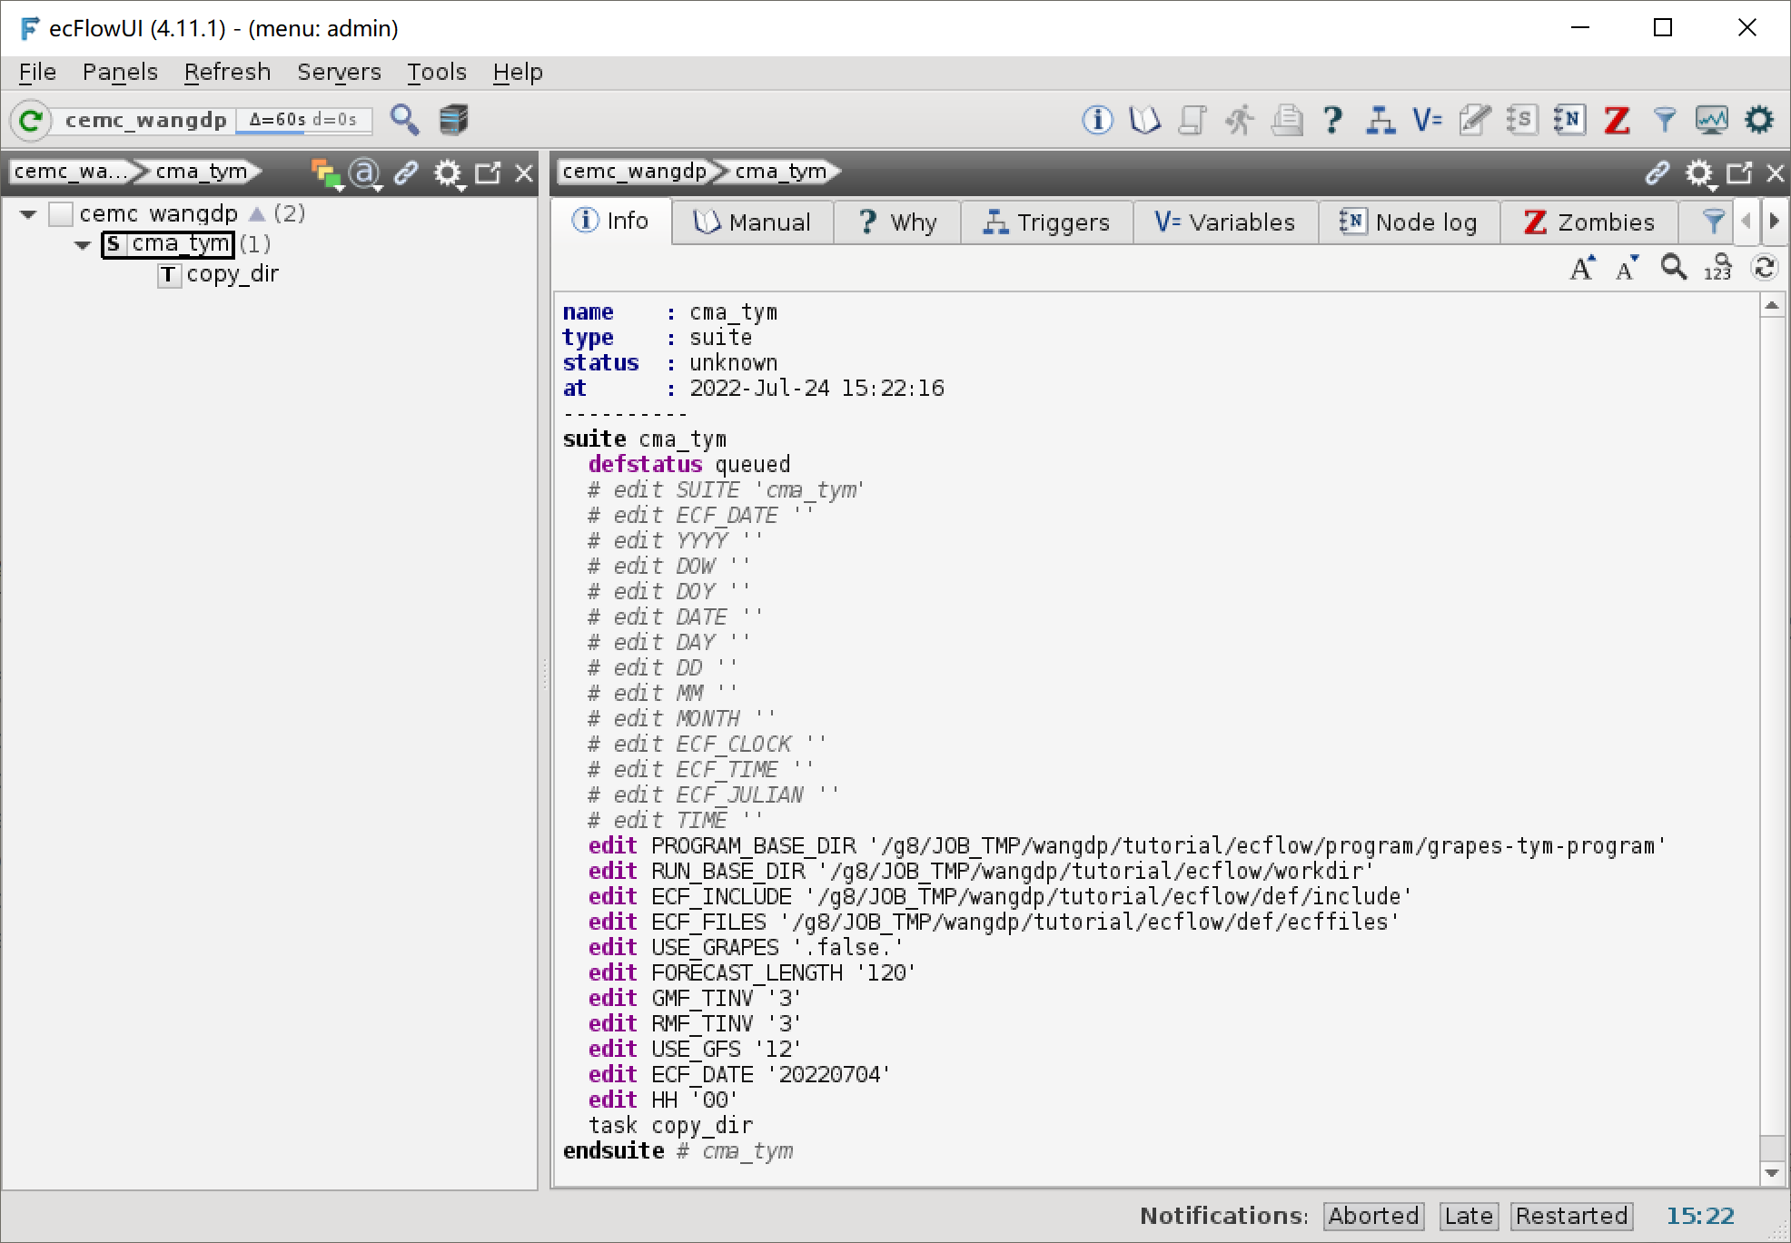Detach the tree panel into floating window
The image size is (1791, 1243).
coord(488,173)
